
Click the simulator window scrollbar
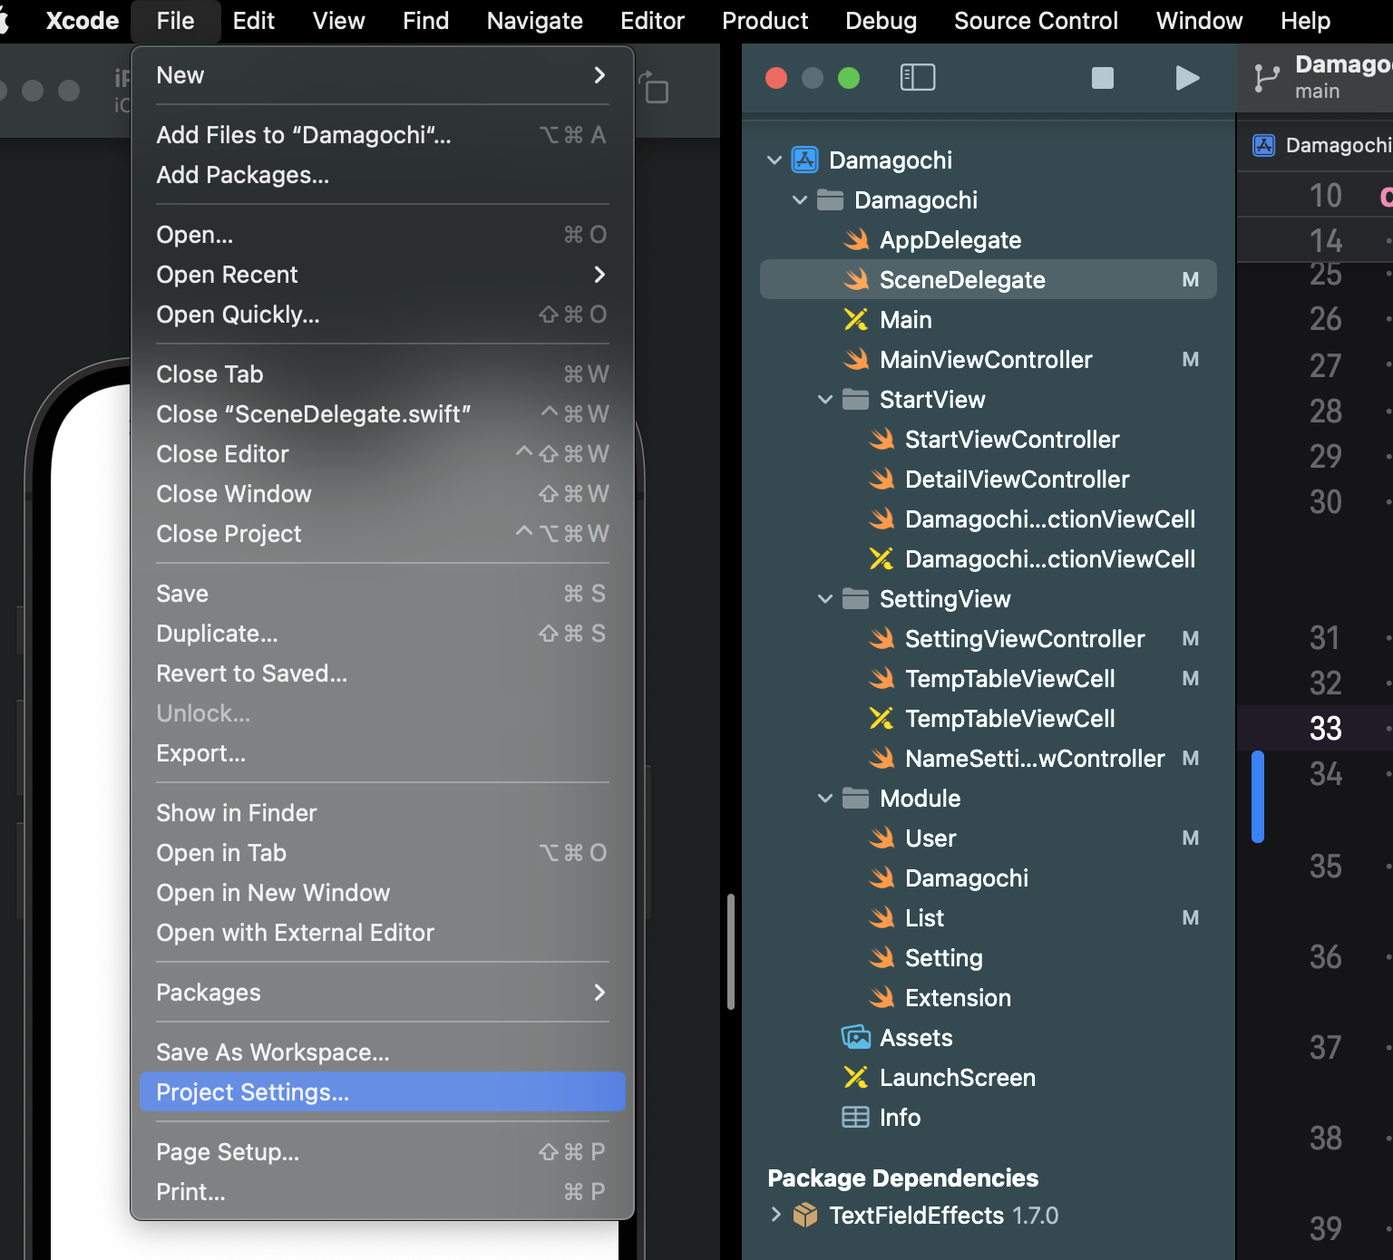[730, 952]
